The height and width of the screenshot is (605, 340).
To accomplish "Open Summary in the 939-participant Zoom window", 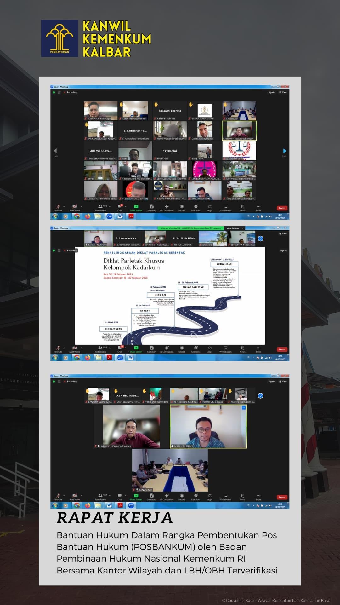I will tap(151, 349).
